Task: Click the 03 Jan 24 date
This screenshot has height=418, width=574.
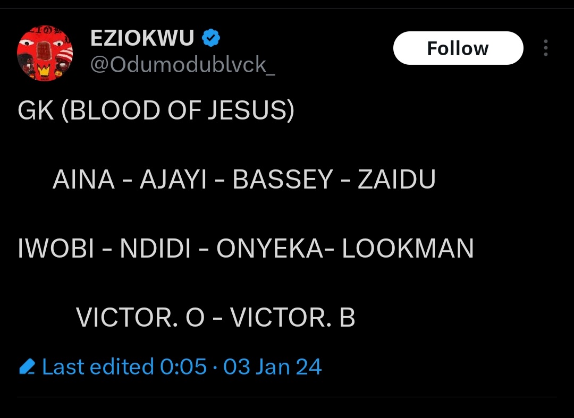Action: tap(272, 367)
